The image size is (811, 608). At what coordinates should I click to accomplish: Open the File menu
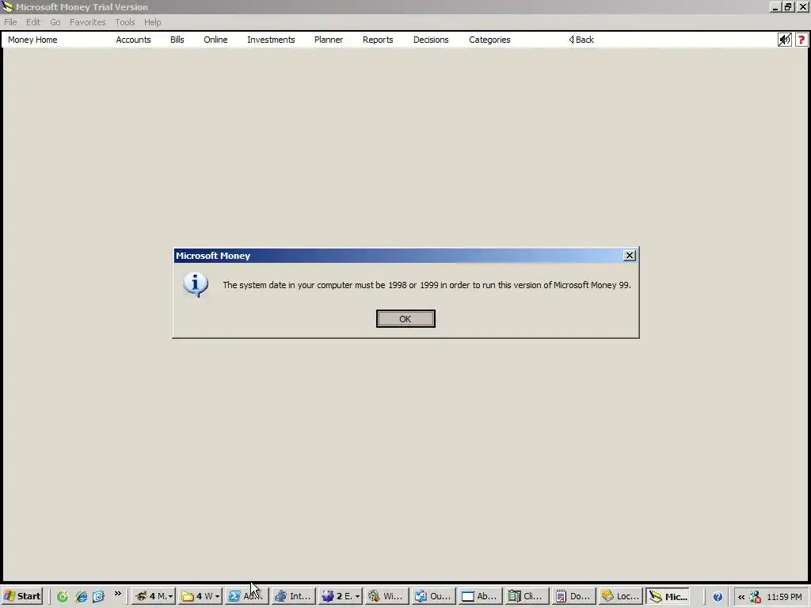10,22
